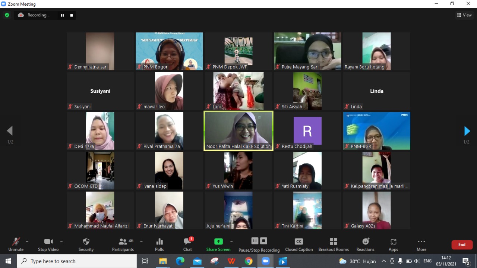The image size is (477, 268).
Task: Open the Polls icon
Action: coord(159,244)
